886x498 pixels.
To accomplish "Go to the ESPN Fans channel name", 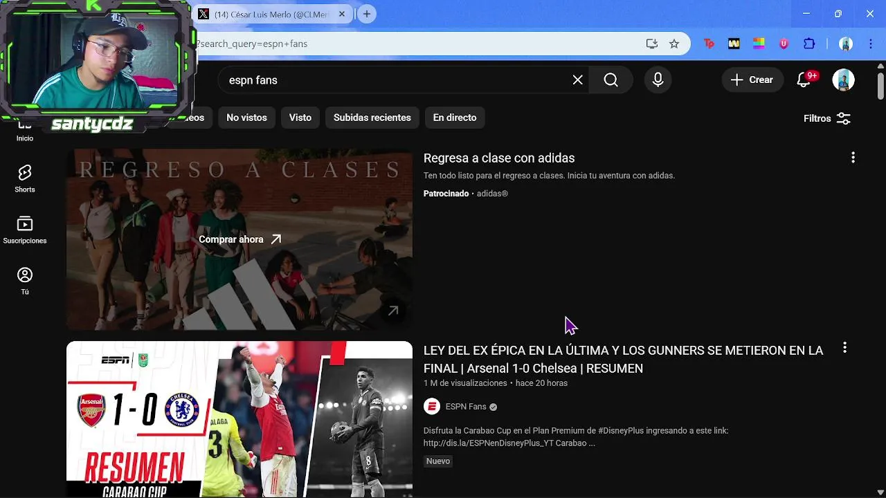I will pos(466,407).
